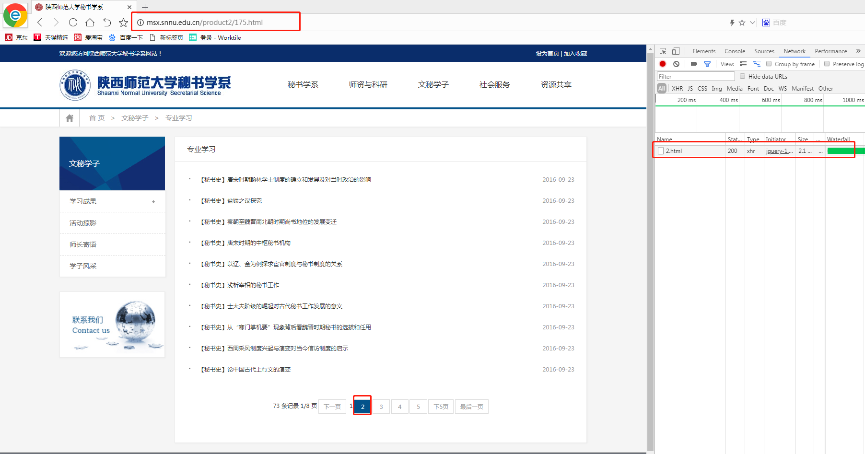Toggle the device toolbar icon in DevTools
The image size is (865, 454).
(676, 51)
